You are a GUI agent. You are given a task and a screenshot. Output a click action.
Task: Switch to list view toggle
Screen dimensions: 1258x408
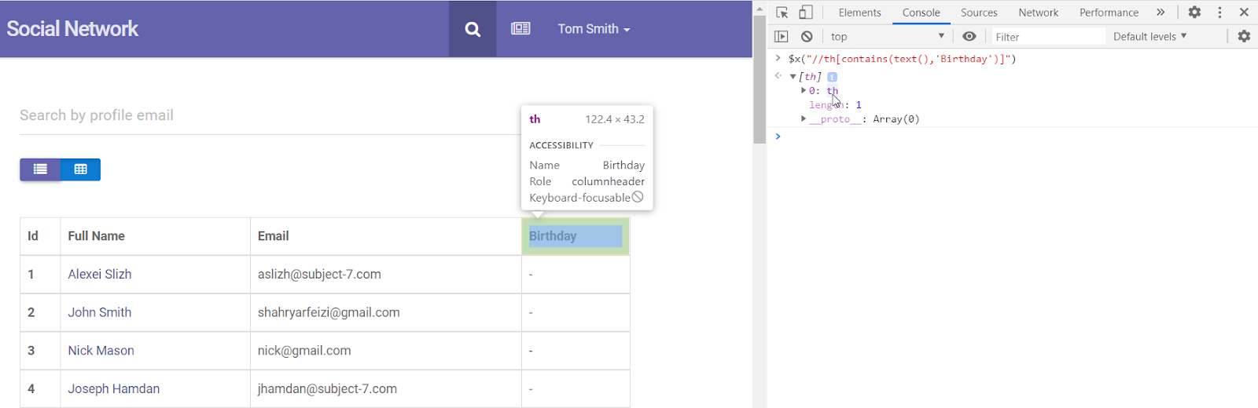[x=40, y=169]
